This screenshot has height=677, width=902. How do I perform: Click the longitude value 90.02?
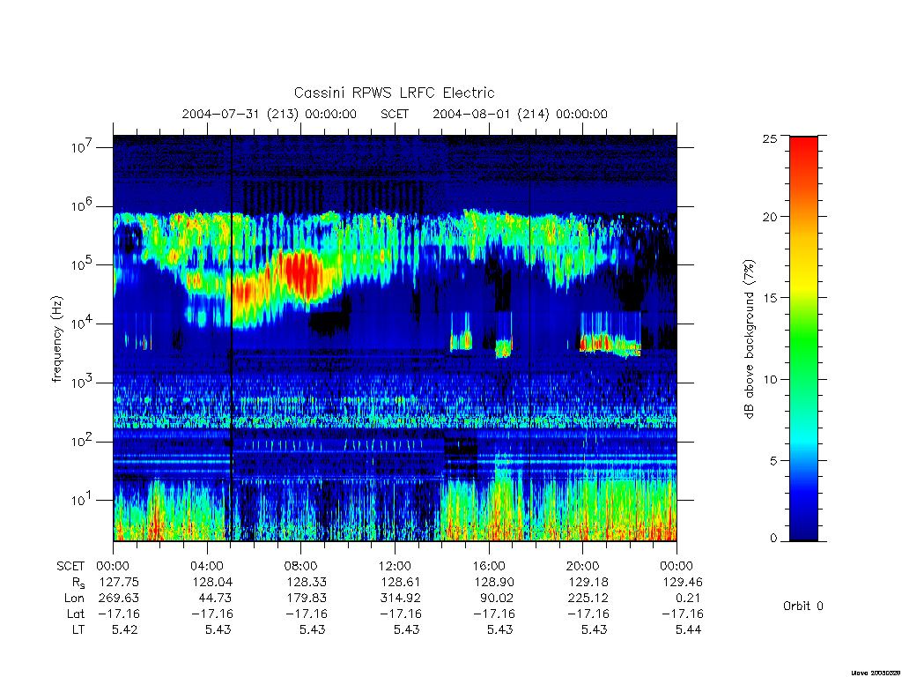pos(498,599)
